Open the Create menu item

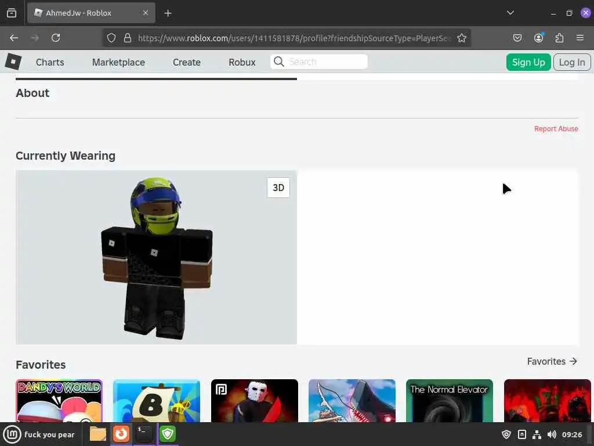pos(187,62)
